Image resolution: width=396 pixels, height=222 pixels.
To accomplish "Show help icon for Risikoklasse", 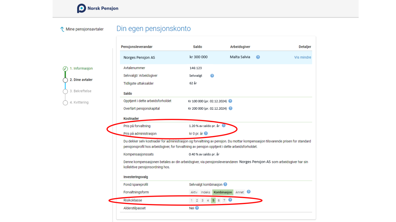I will [230, 200].
